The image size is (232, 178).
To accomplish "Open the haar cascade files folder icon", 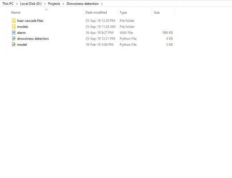I will [14, 20].
